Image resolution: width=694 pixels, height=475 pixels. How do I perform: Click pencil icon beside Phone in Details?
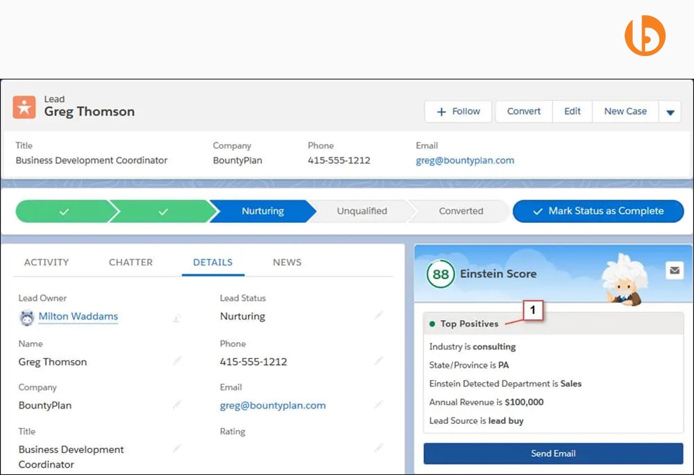coord(379,361)
